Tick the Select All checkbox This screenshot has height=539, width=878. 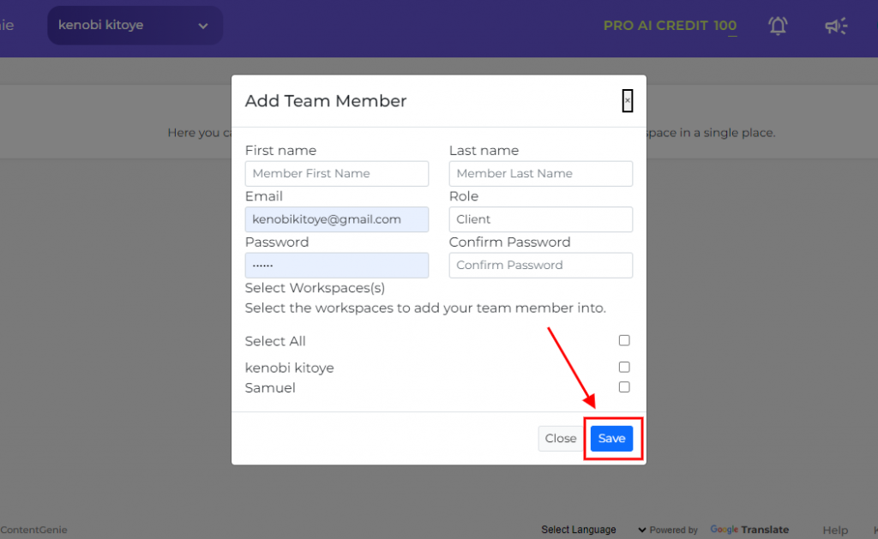624,340
